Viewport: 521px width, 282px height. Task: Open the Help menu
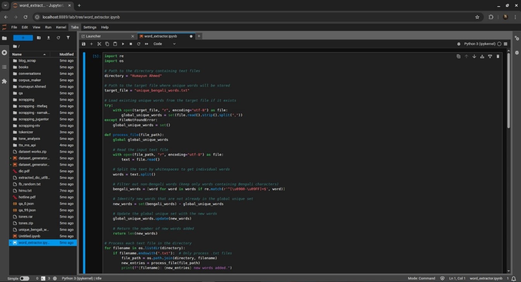105,27
